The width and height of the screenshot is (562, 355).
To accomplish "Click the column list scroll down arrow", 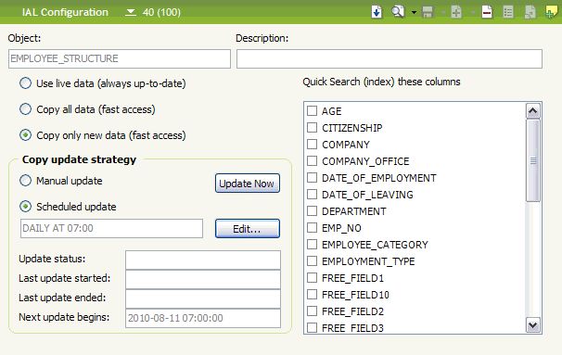I will 533,325.
